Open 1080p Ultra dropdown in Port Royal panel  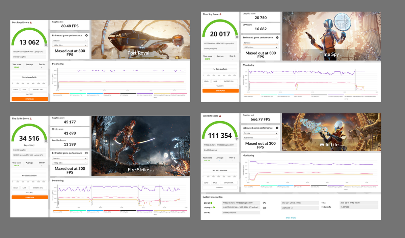70,45
